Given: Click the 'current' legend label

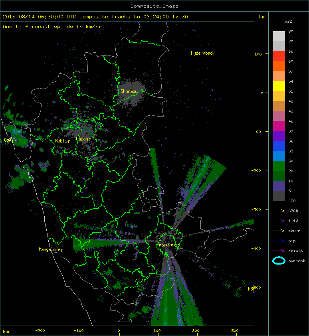Looking at the screenshot, I should coord(297,261).
